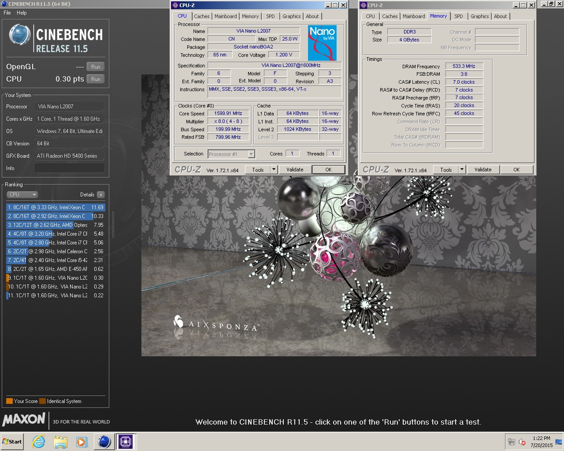
Task: Click the Instructions field listing MMX, SSE
Action: point(275,92)
